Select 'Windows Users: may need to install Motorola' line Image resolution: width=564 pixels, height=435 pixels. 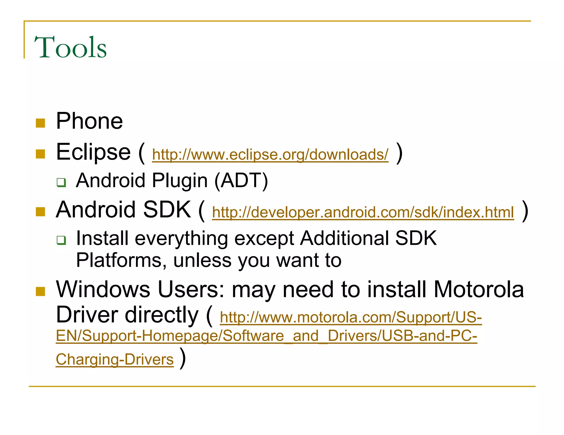tap(290, 290)
